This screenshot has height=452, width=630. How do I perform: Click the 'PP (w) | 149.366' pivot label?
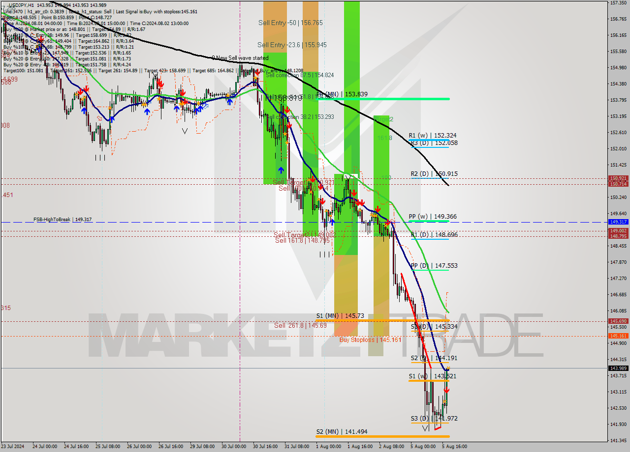[433, 216]
